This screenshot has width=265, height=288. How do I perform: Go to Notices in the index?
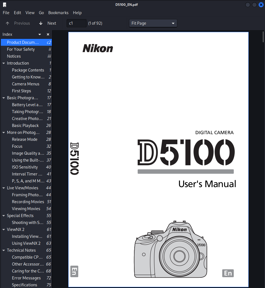click(x=26, y=56)
